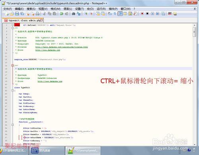Open the 语言(L) menu
199x155 pixels.
coord(68,9)
